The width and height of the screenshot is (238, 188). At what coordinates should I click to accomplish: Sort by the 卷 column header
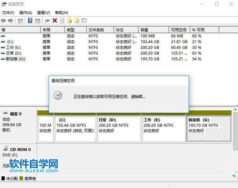click(x=20, y=30)
